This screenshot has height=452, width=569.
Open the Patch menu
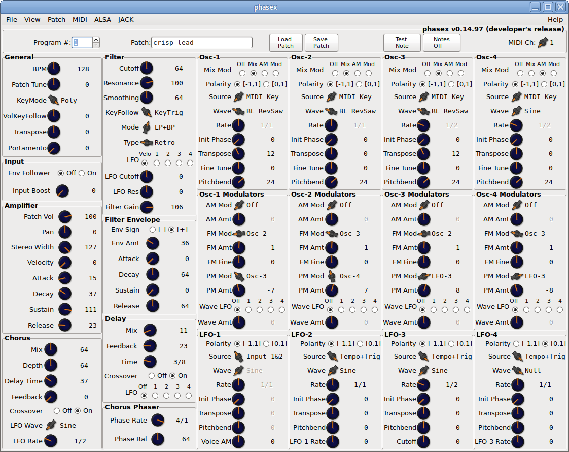coord(57,20)
